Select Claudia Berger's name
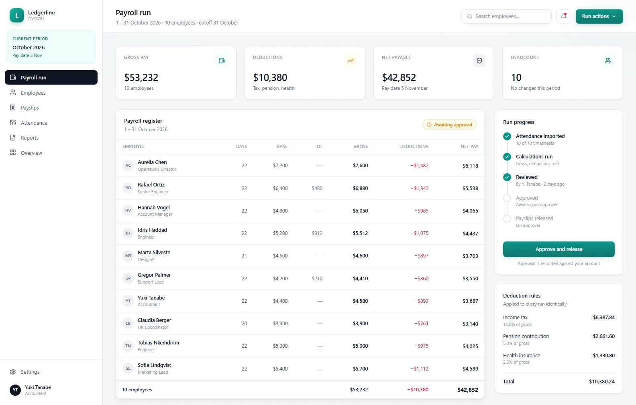 point(154,320)
